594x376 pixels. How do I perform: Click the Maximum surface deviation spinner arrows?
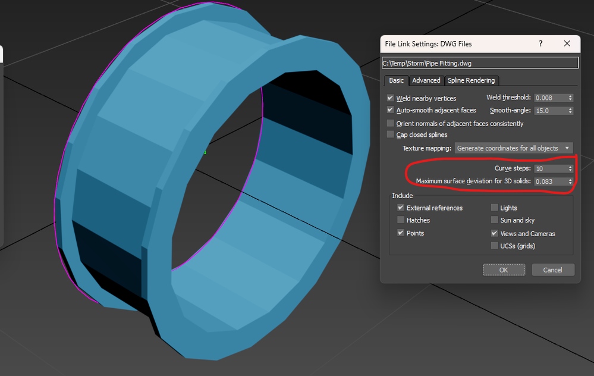(x=570, y=181)
